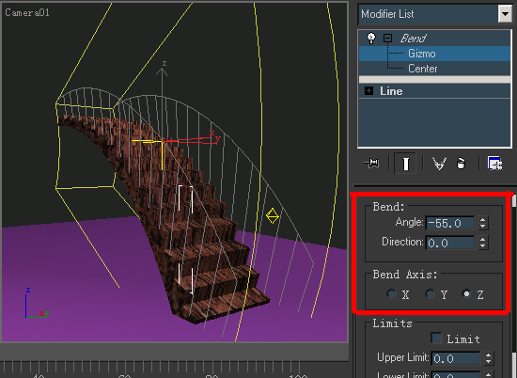Expand the Line object entry

(x=369, y=90)
